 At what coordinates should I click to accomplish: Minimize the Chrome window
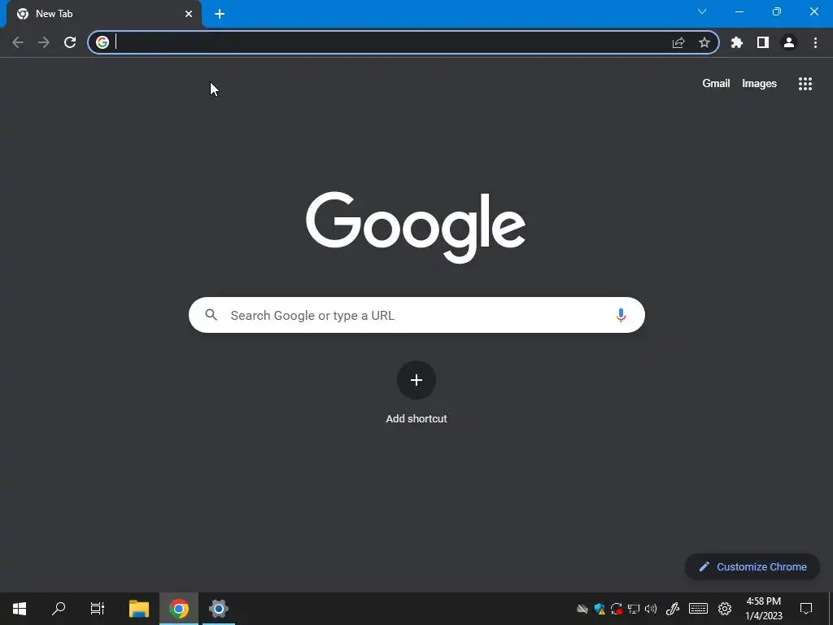pyautogui.click(x=739, y=11)
